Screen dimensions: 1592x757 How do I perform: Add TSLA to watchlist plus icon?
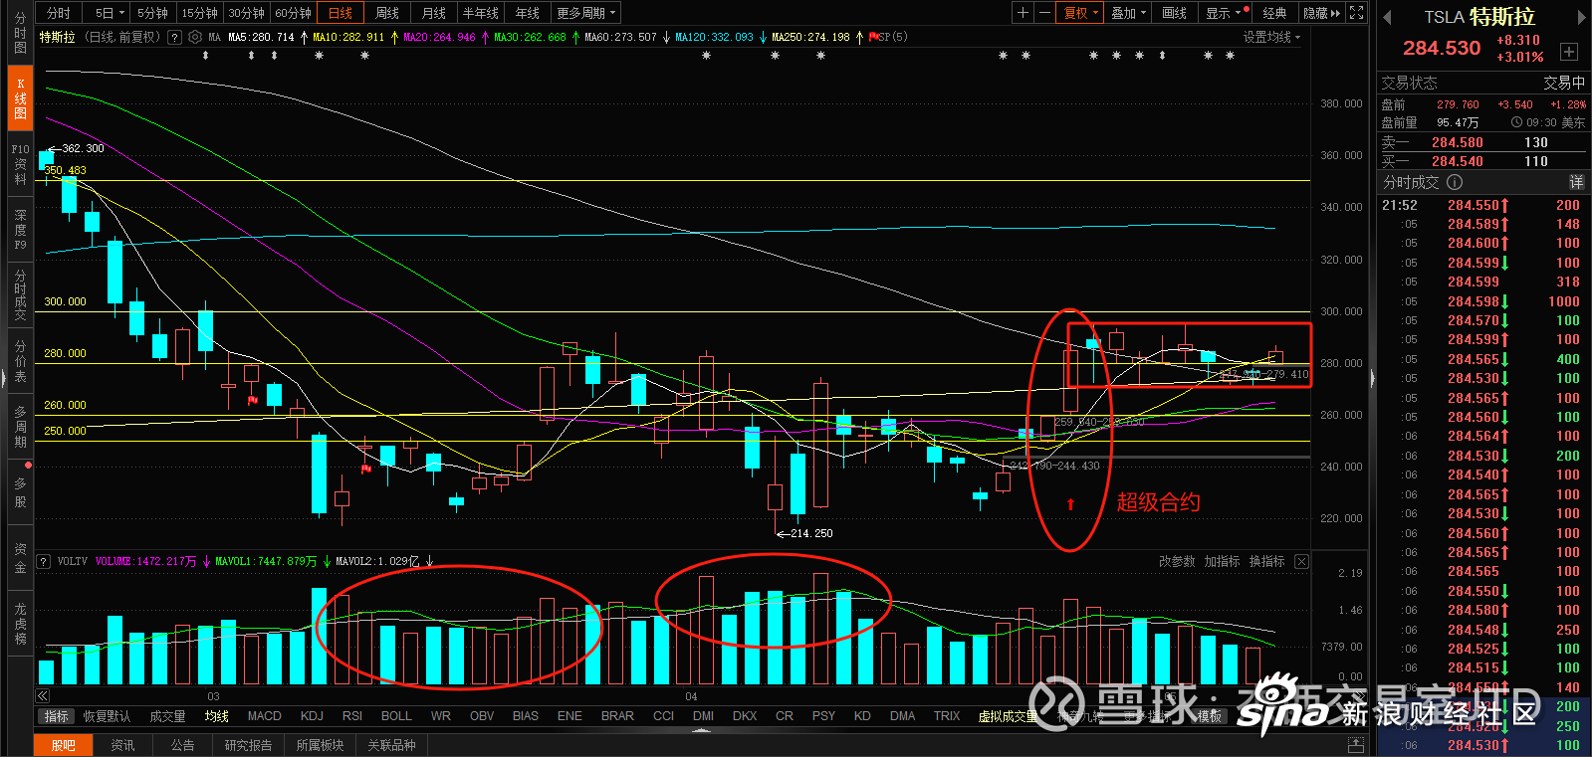pyautogui.click(x=1569, y=52)
